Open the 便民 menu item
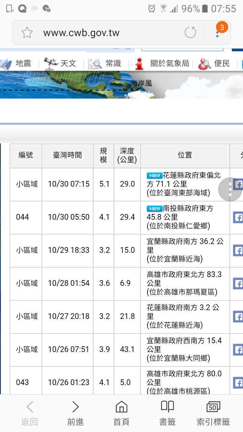The image size is (243, 432). (x=222, y=63)
